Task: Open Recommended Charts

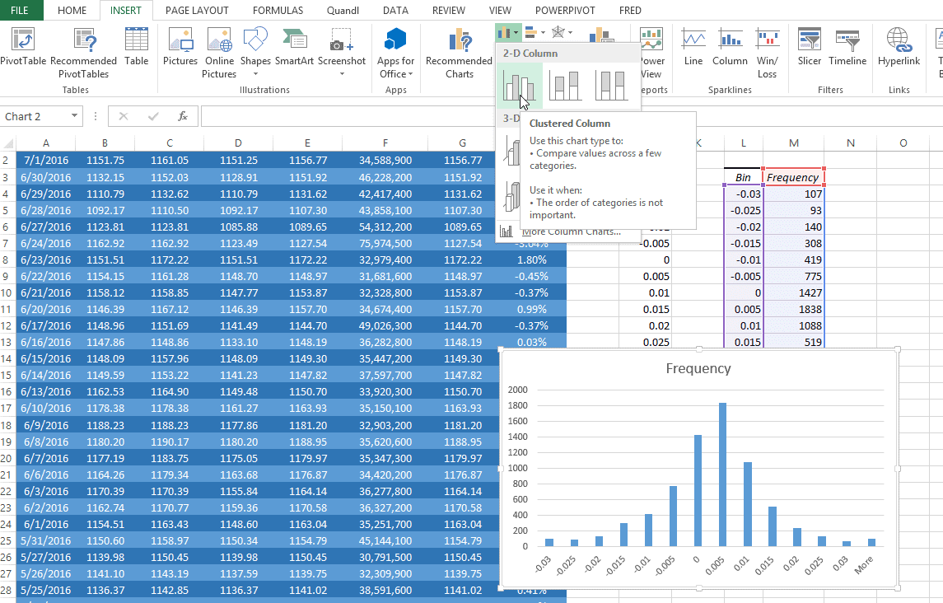Action: tap(459, 53)
